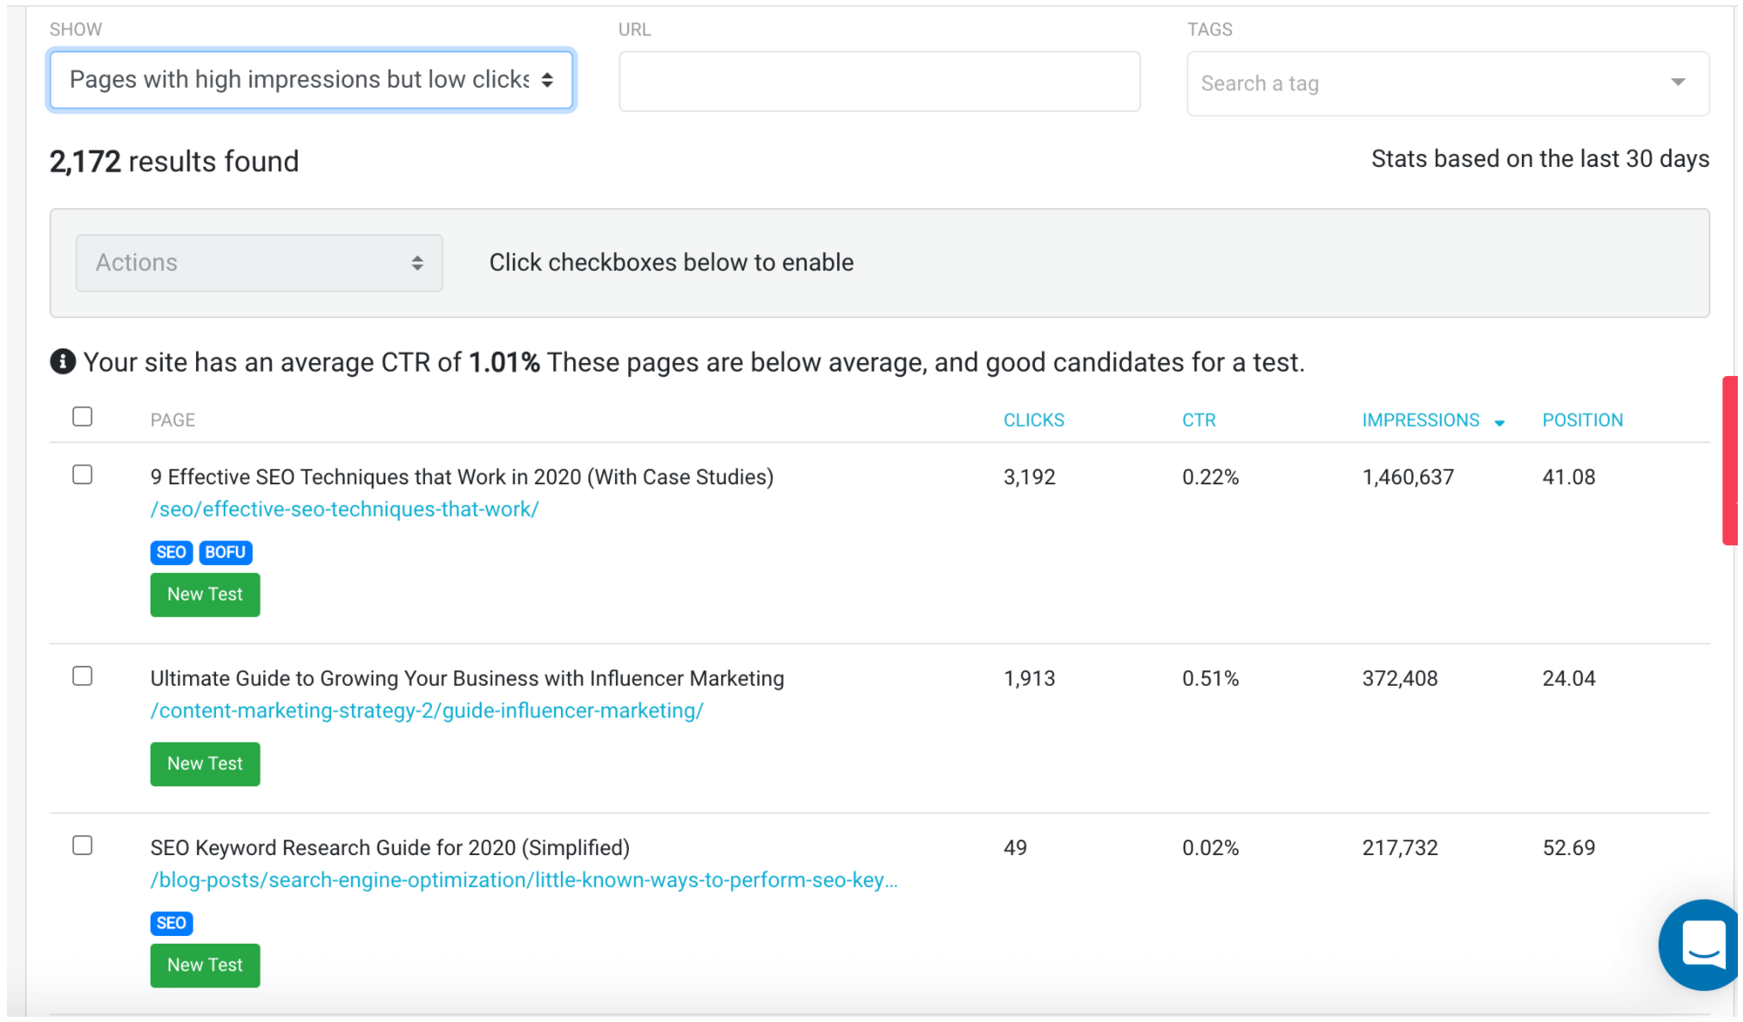Open the Intercom chat bubble
The height and width of the screenshot is (1022, 1743).
pyautogui.click(x=1699, y=945)
